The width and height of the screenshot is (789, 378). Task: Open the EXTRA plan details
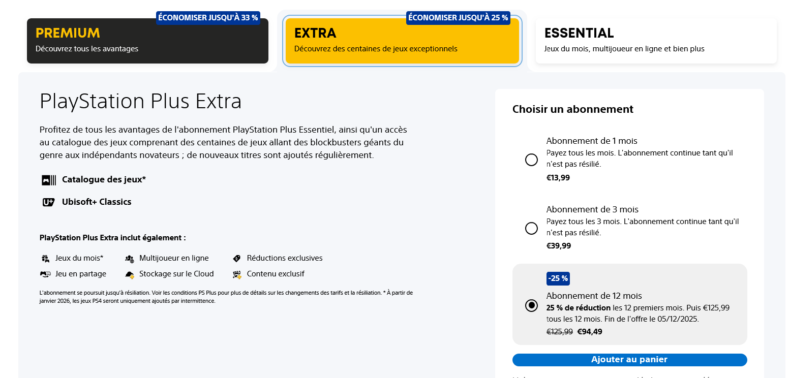point(402,41)
